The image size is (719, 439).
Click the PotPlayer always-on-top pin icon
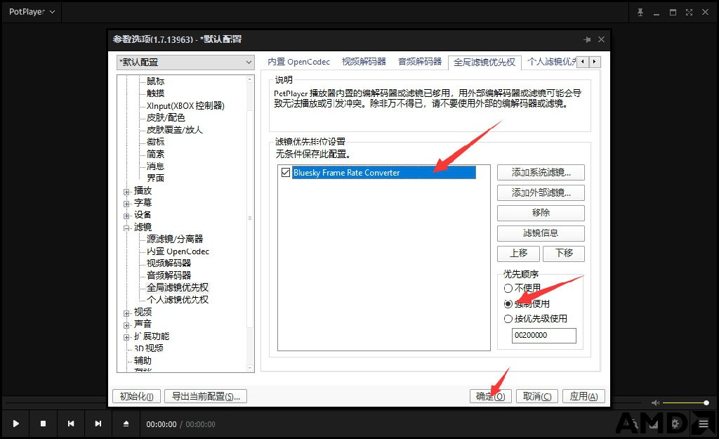pyautogui.click(x=640, y=13)
